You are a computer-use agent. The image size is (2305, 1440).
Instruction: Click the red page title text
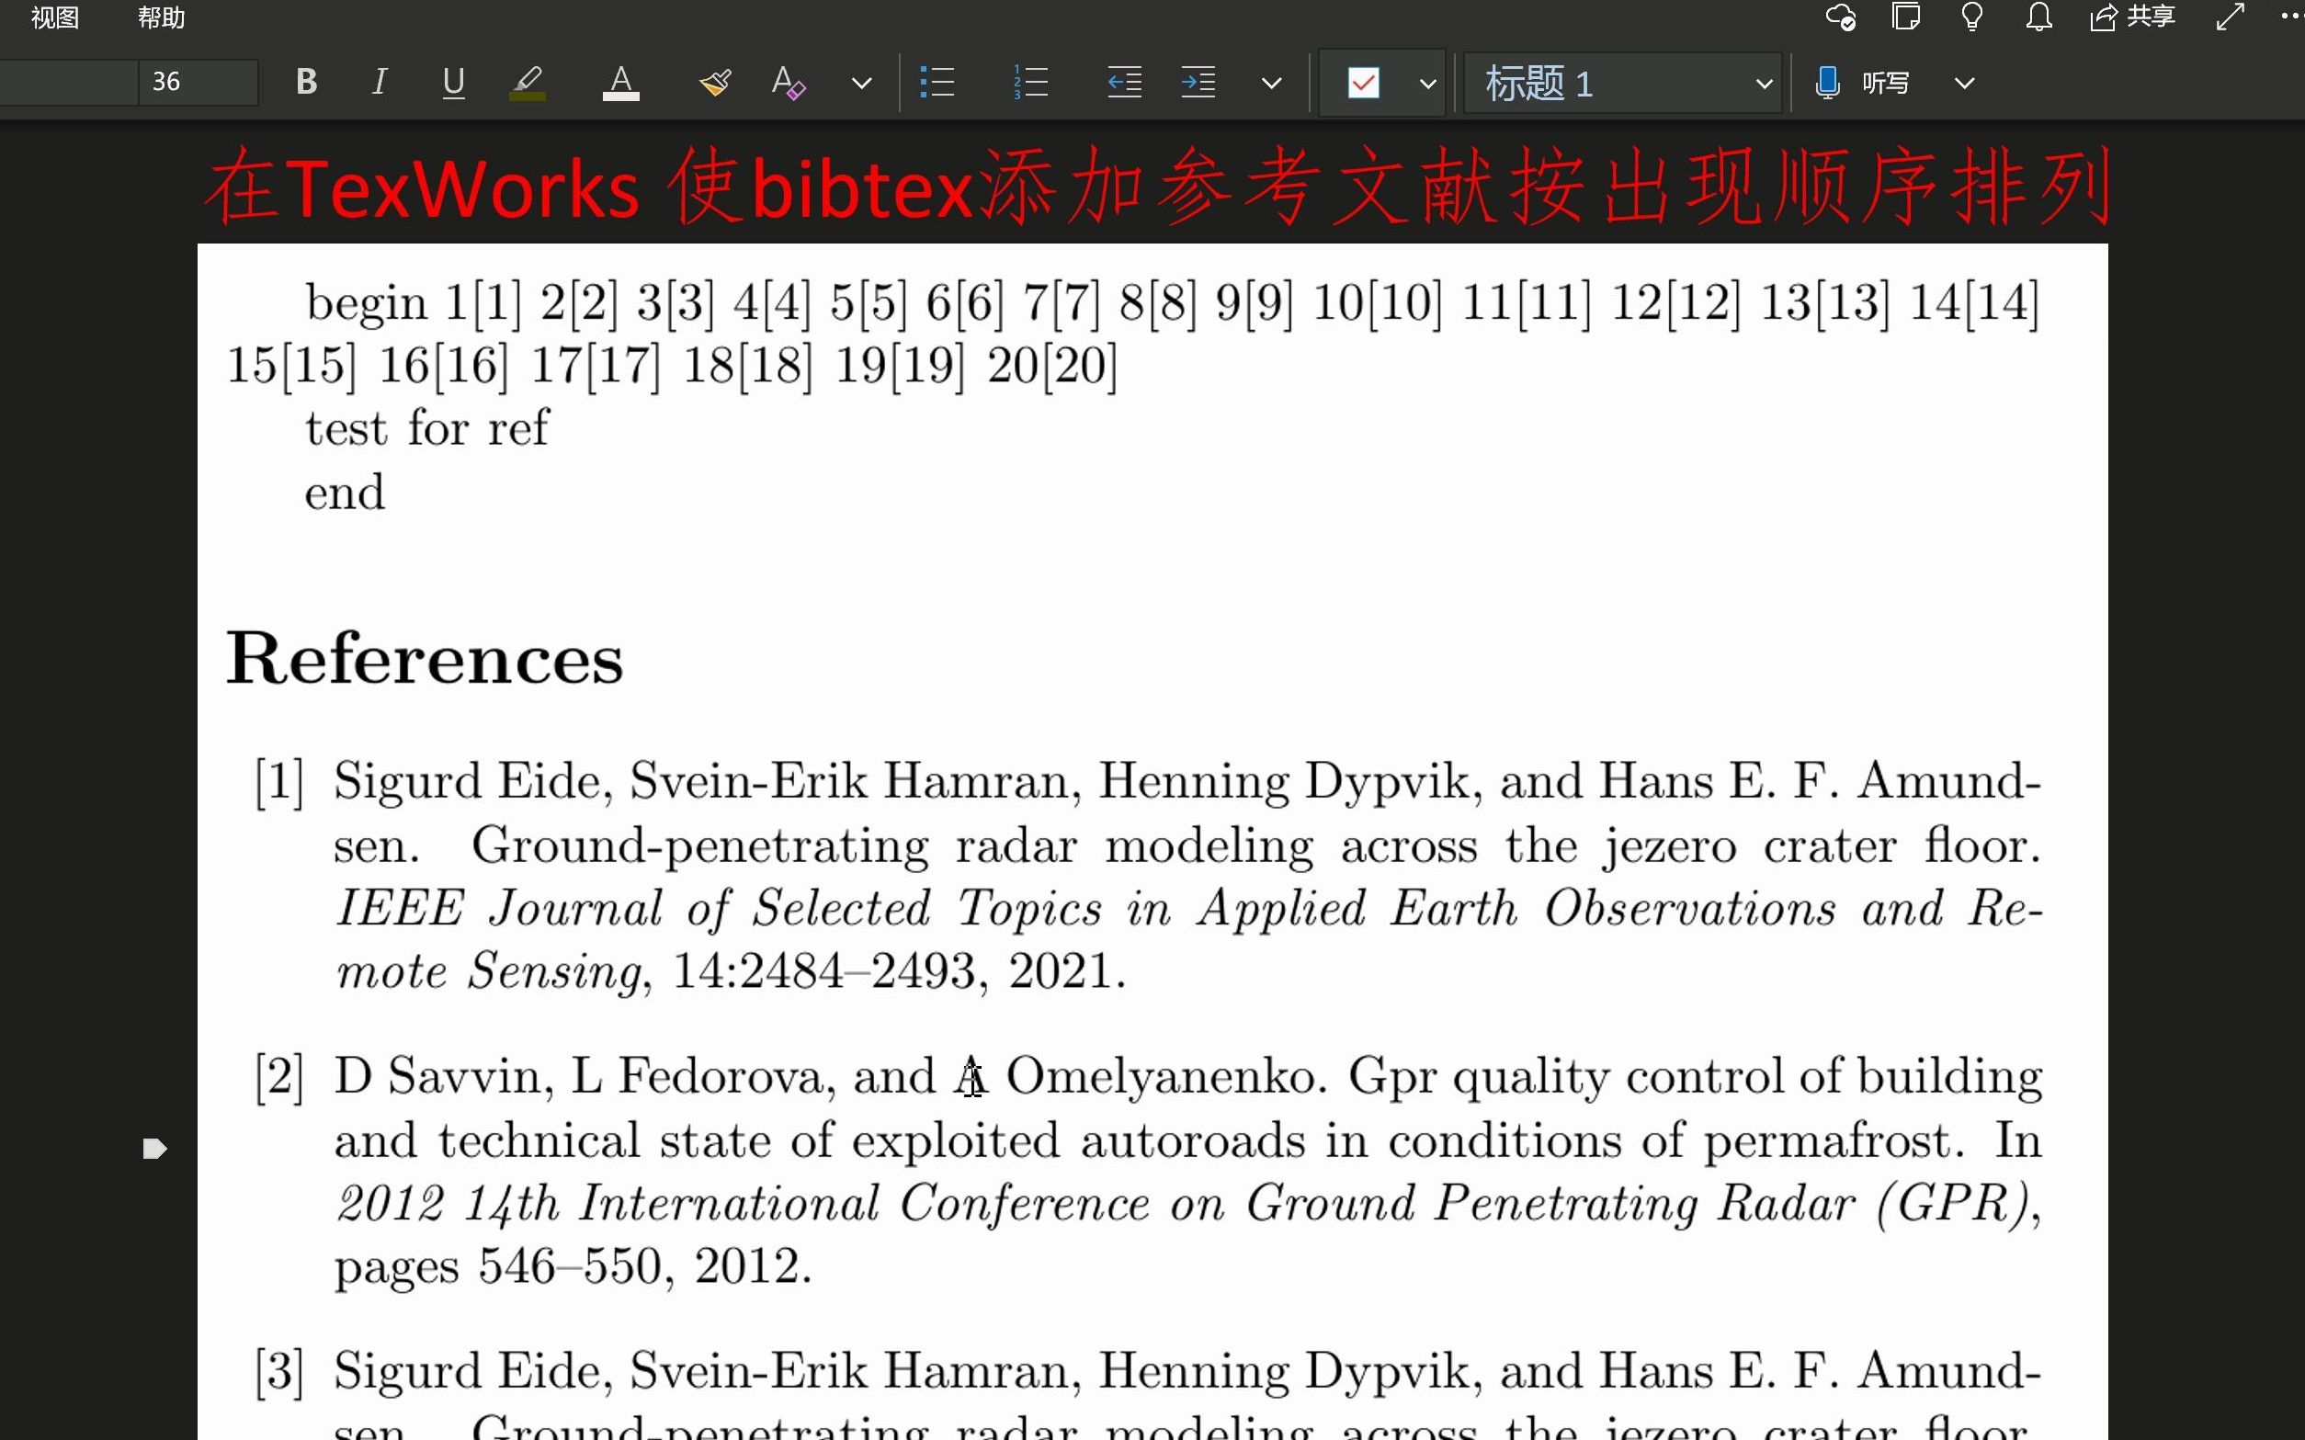[x=1156, y=187]
